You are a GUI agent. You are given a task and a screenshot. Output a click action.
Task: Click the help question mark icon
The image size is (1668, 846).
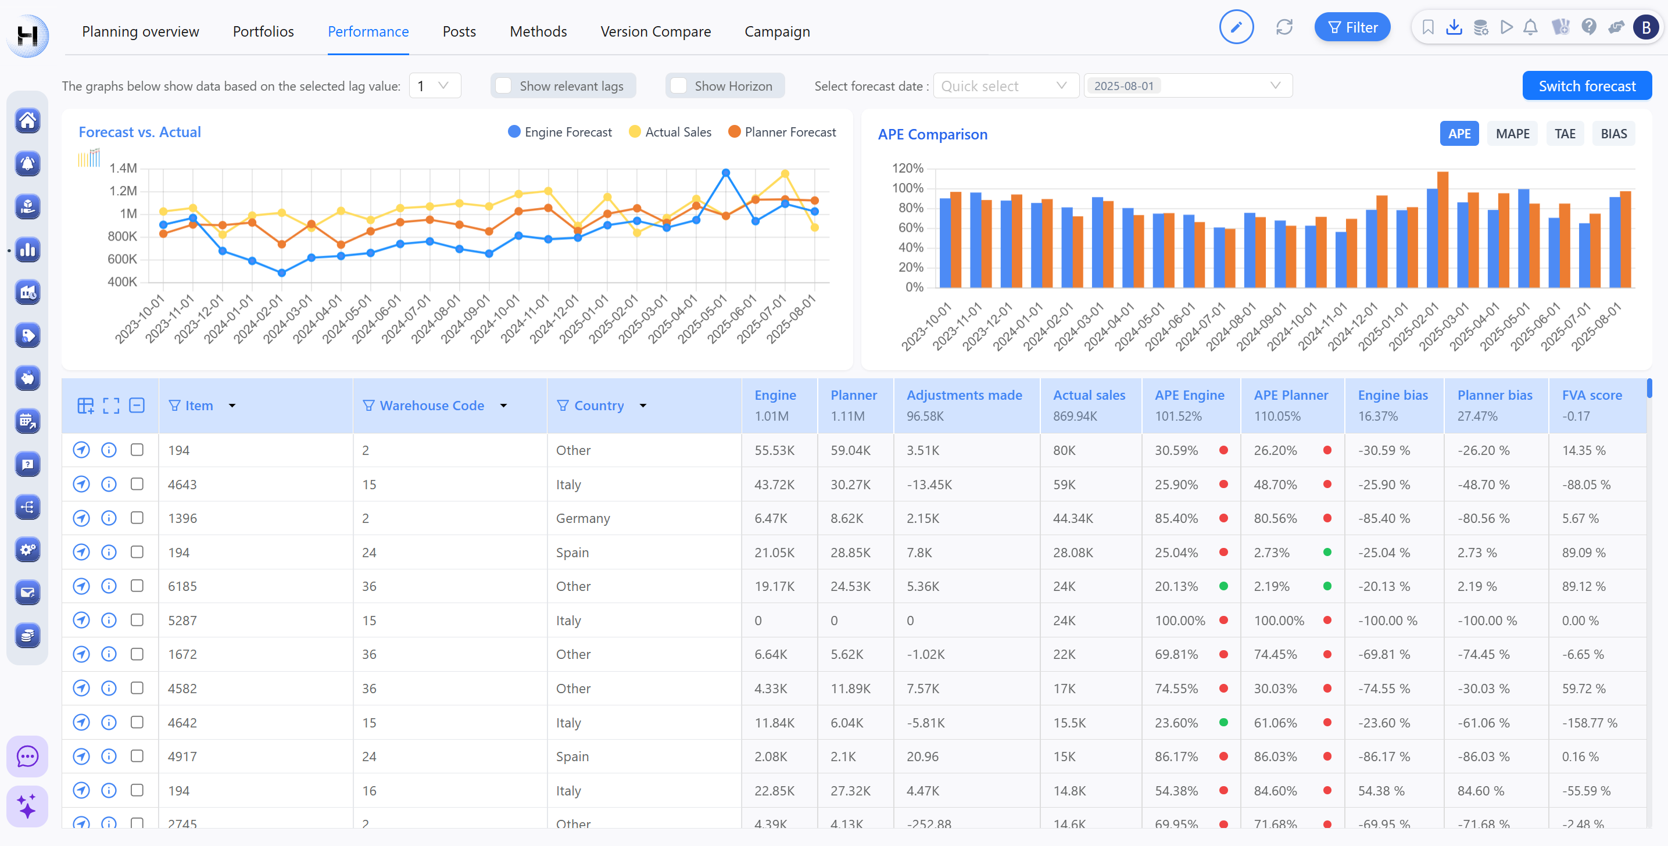tap(1588, 27)
